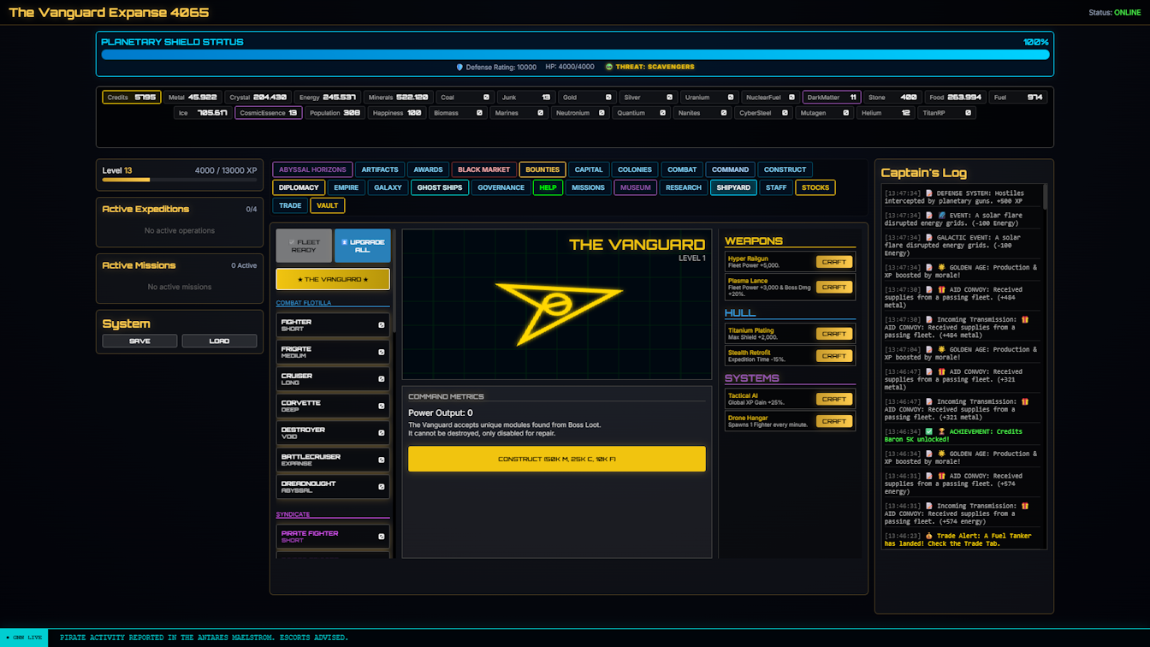Open the Governance tab

click(x=501, y=187)
